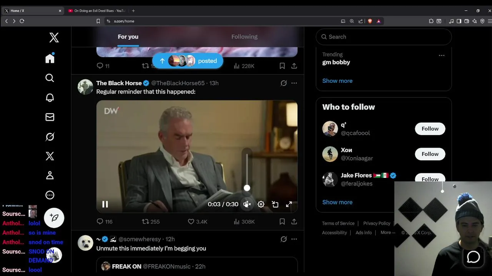This screenshot has height=276, width=492.
Task: Open video settings gear
Action: coord(261,204)
